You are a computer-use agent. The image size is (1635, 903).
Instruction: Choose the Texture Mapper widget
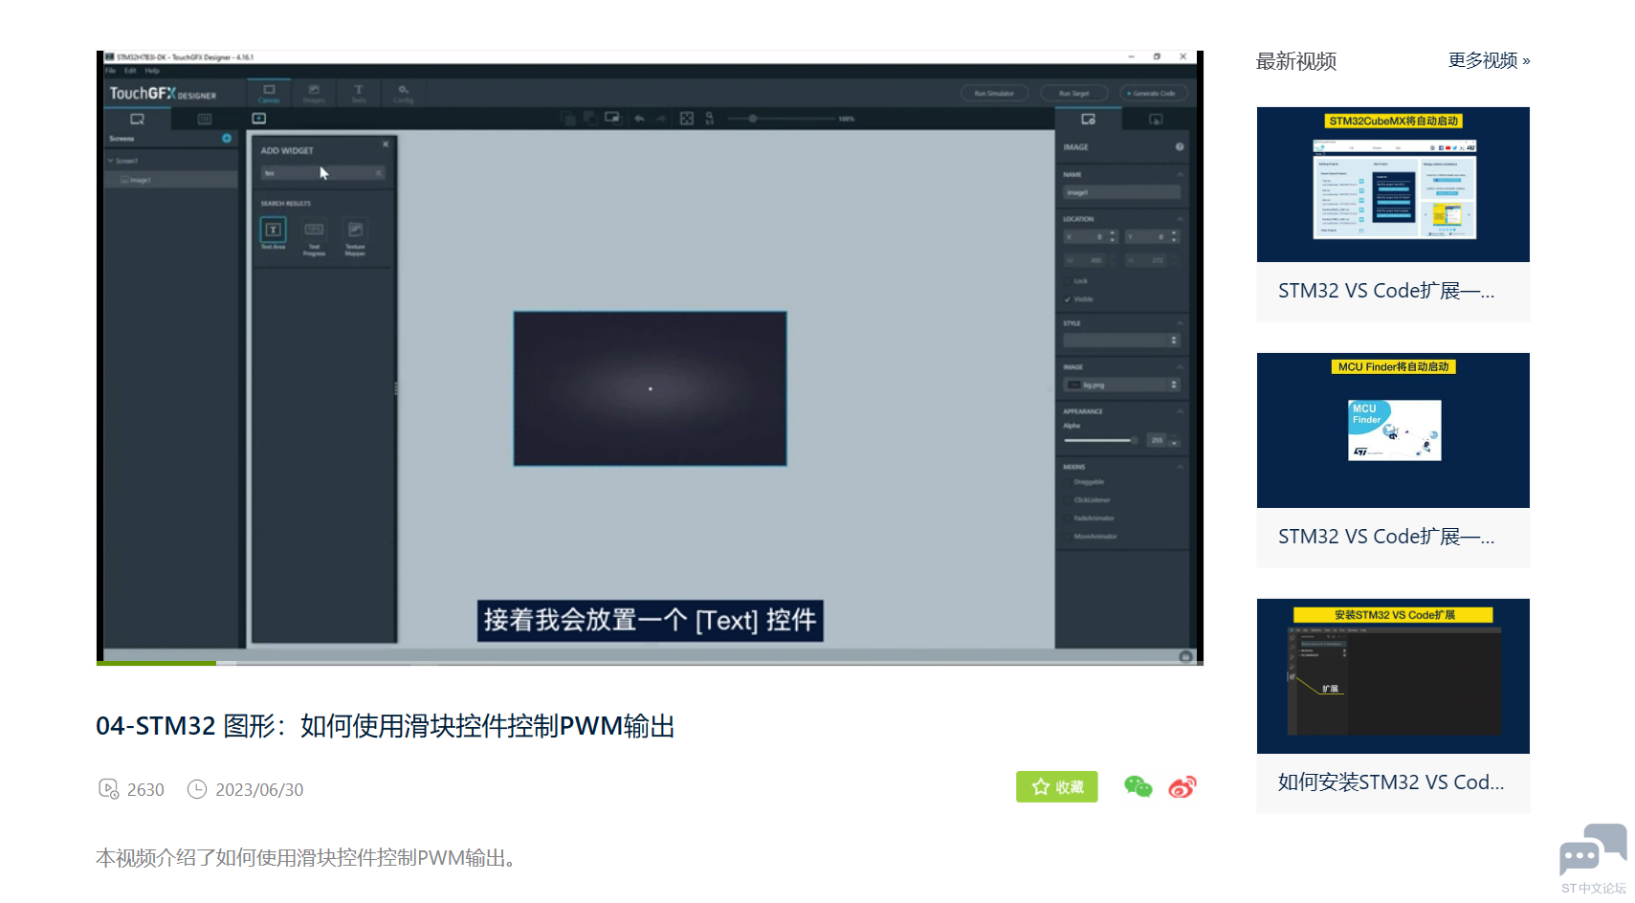click(x=355, y=237)
